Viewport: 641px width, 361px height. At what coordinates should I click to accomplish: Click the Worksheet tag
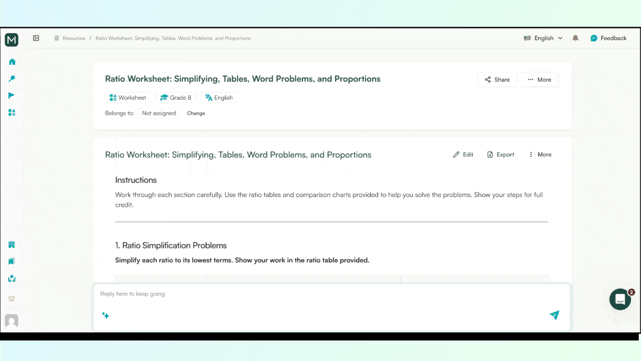pyautogui.click(x=128, y=98)
